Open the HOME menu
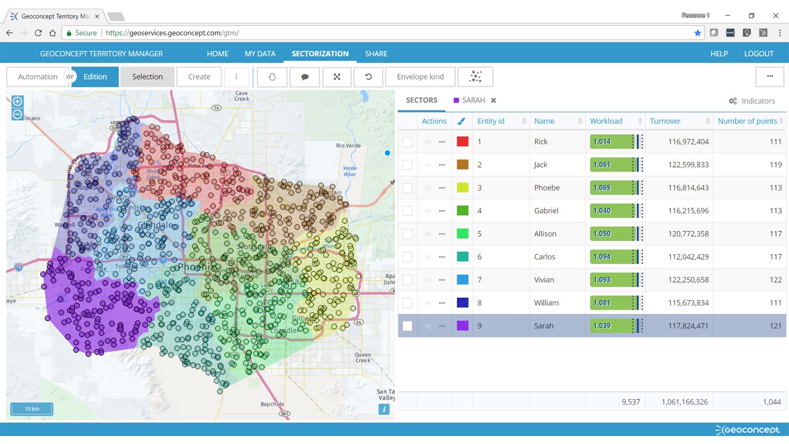The width and height of the screenshot is (789, 444). click(x=218, y=54)
